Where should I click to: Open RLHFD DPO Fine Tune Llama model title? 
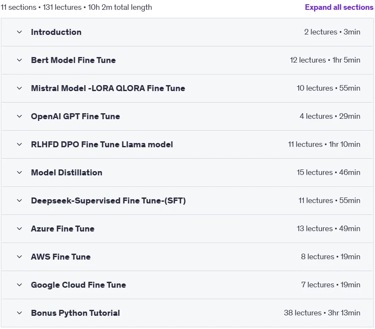102,144
